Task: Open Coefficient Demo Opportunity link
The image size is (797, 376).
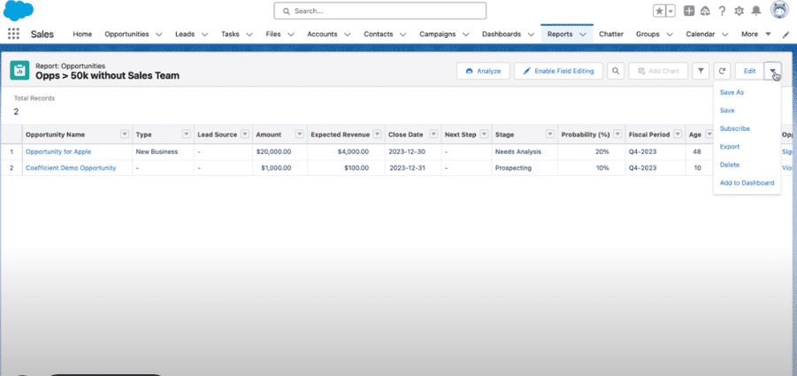Action: (71, 168)
